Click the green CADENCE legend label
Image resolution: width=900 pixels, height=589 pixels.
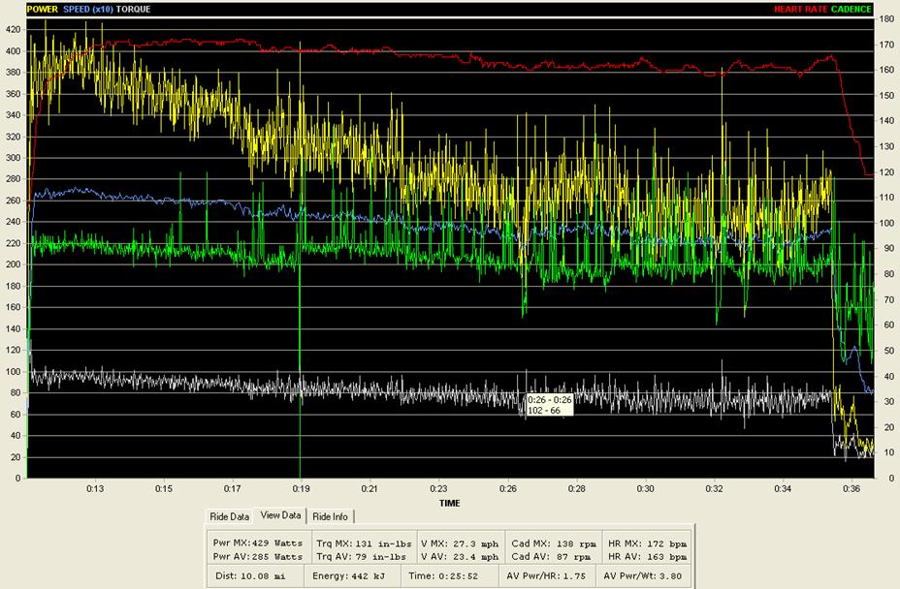pyautogui.click(x=852, y=9)
